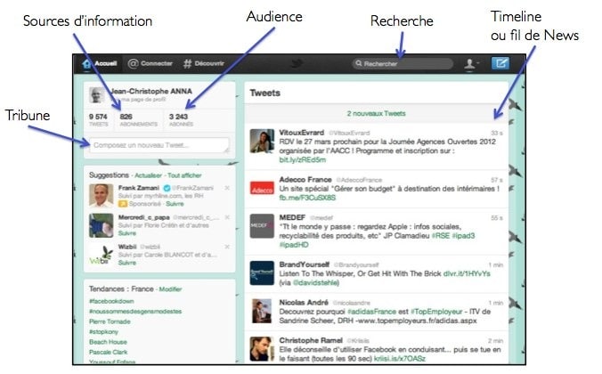602x374 pixels.
Task: Open the 3 243 Abonnés count
Action: 179,119
